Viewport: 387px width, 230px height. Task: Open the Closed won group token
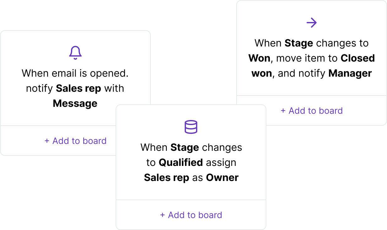coord(357,58)
